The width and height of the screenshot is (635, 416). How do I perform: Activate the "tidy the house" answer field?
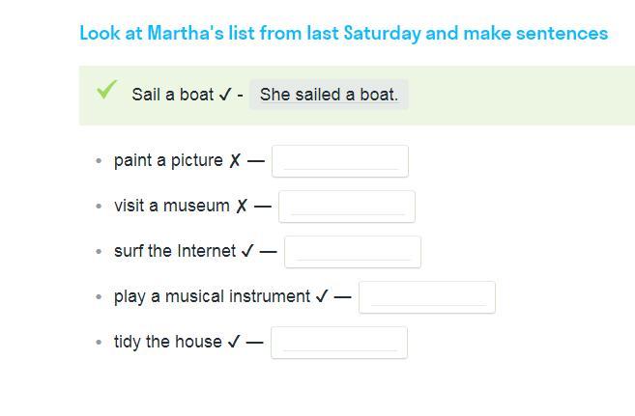339,343
